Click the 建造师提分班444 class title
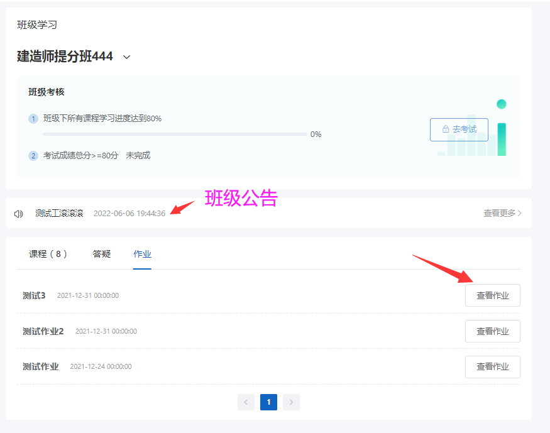 (65, 56)
